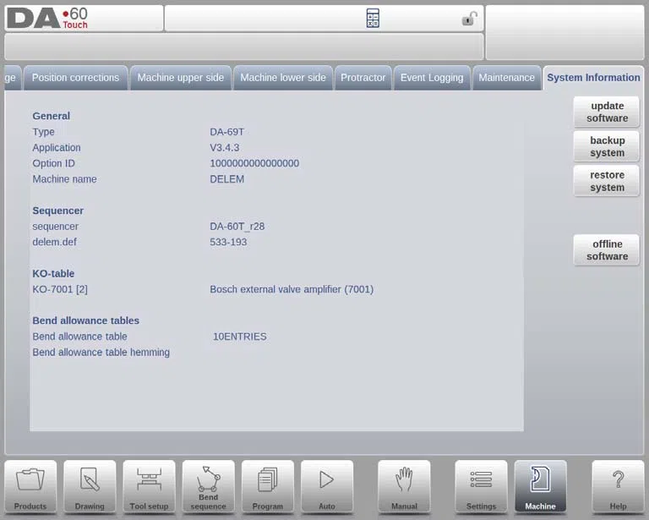The height and width of the screenshot is (520, 649).
Task: Click the application version V3.4.3
Action: click(224, 148)
